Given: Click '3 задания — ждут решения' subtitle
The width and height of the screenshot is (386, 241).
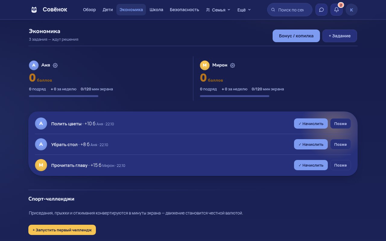Looking at the screenshot, I should click(x=54, y=39).
